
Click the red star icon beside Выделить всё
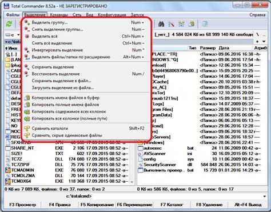click(x=27, y=36)
